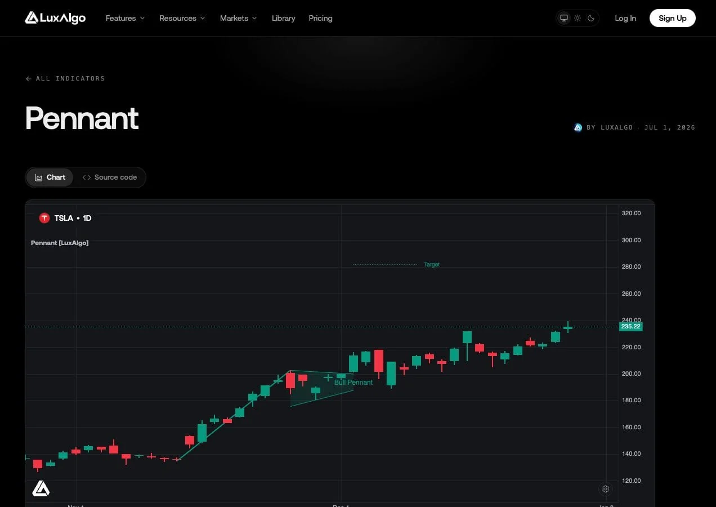Click the Pennant [LuxAlgo] indicator label
Image resolution: width=716 pixels, height=507 pixels.
click(x=60, y=243)
